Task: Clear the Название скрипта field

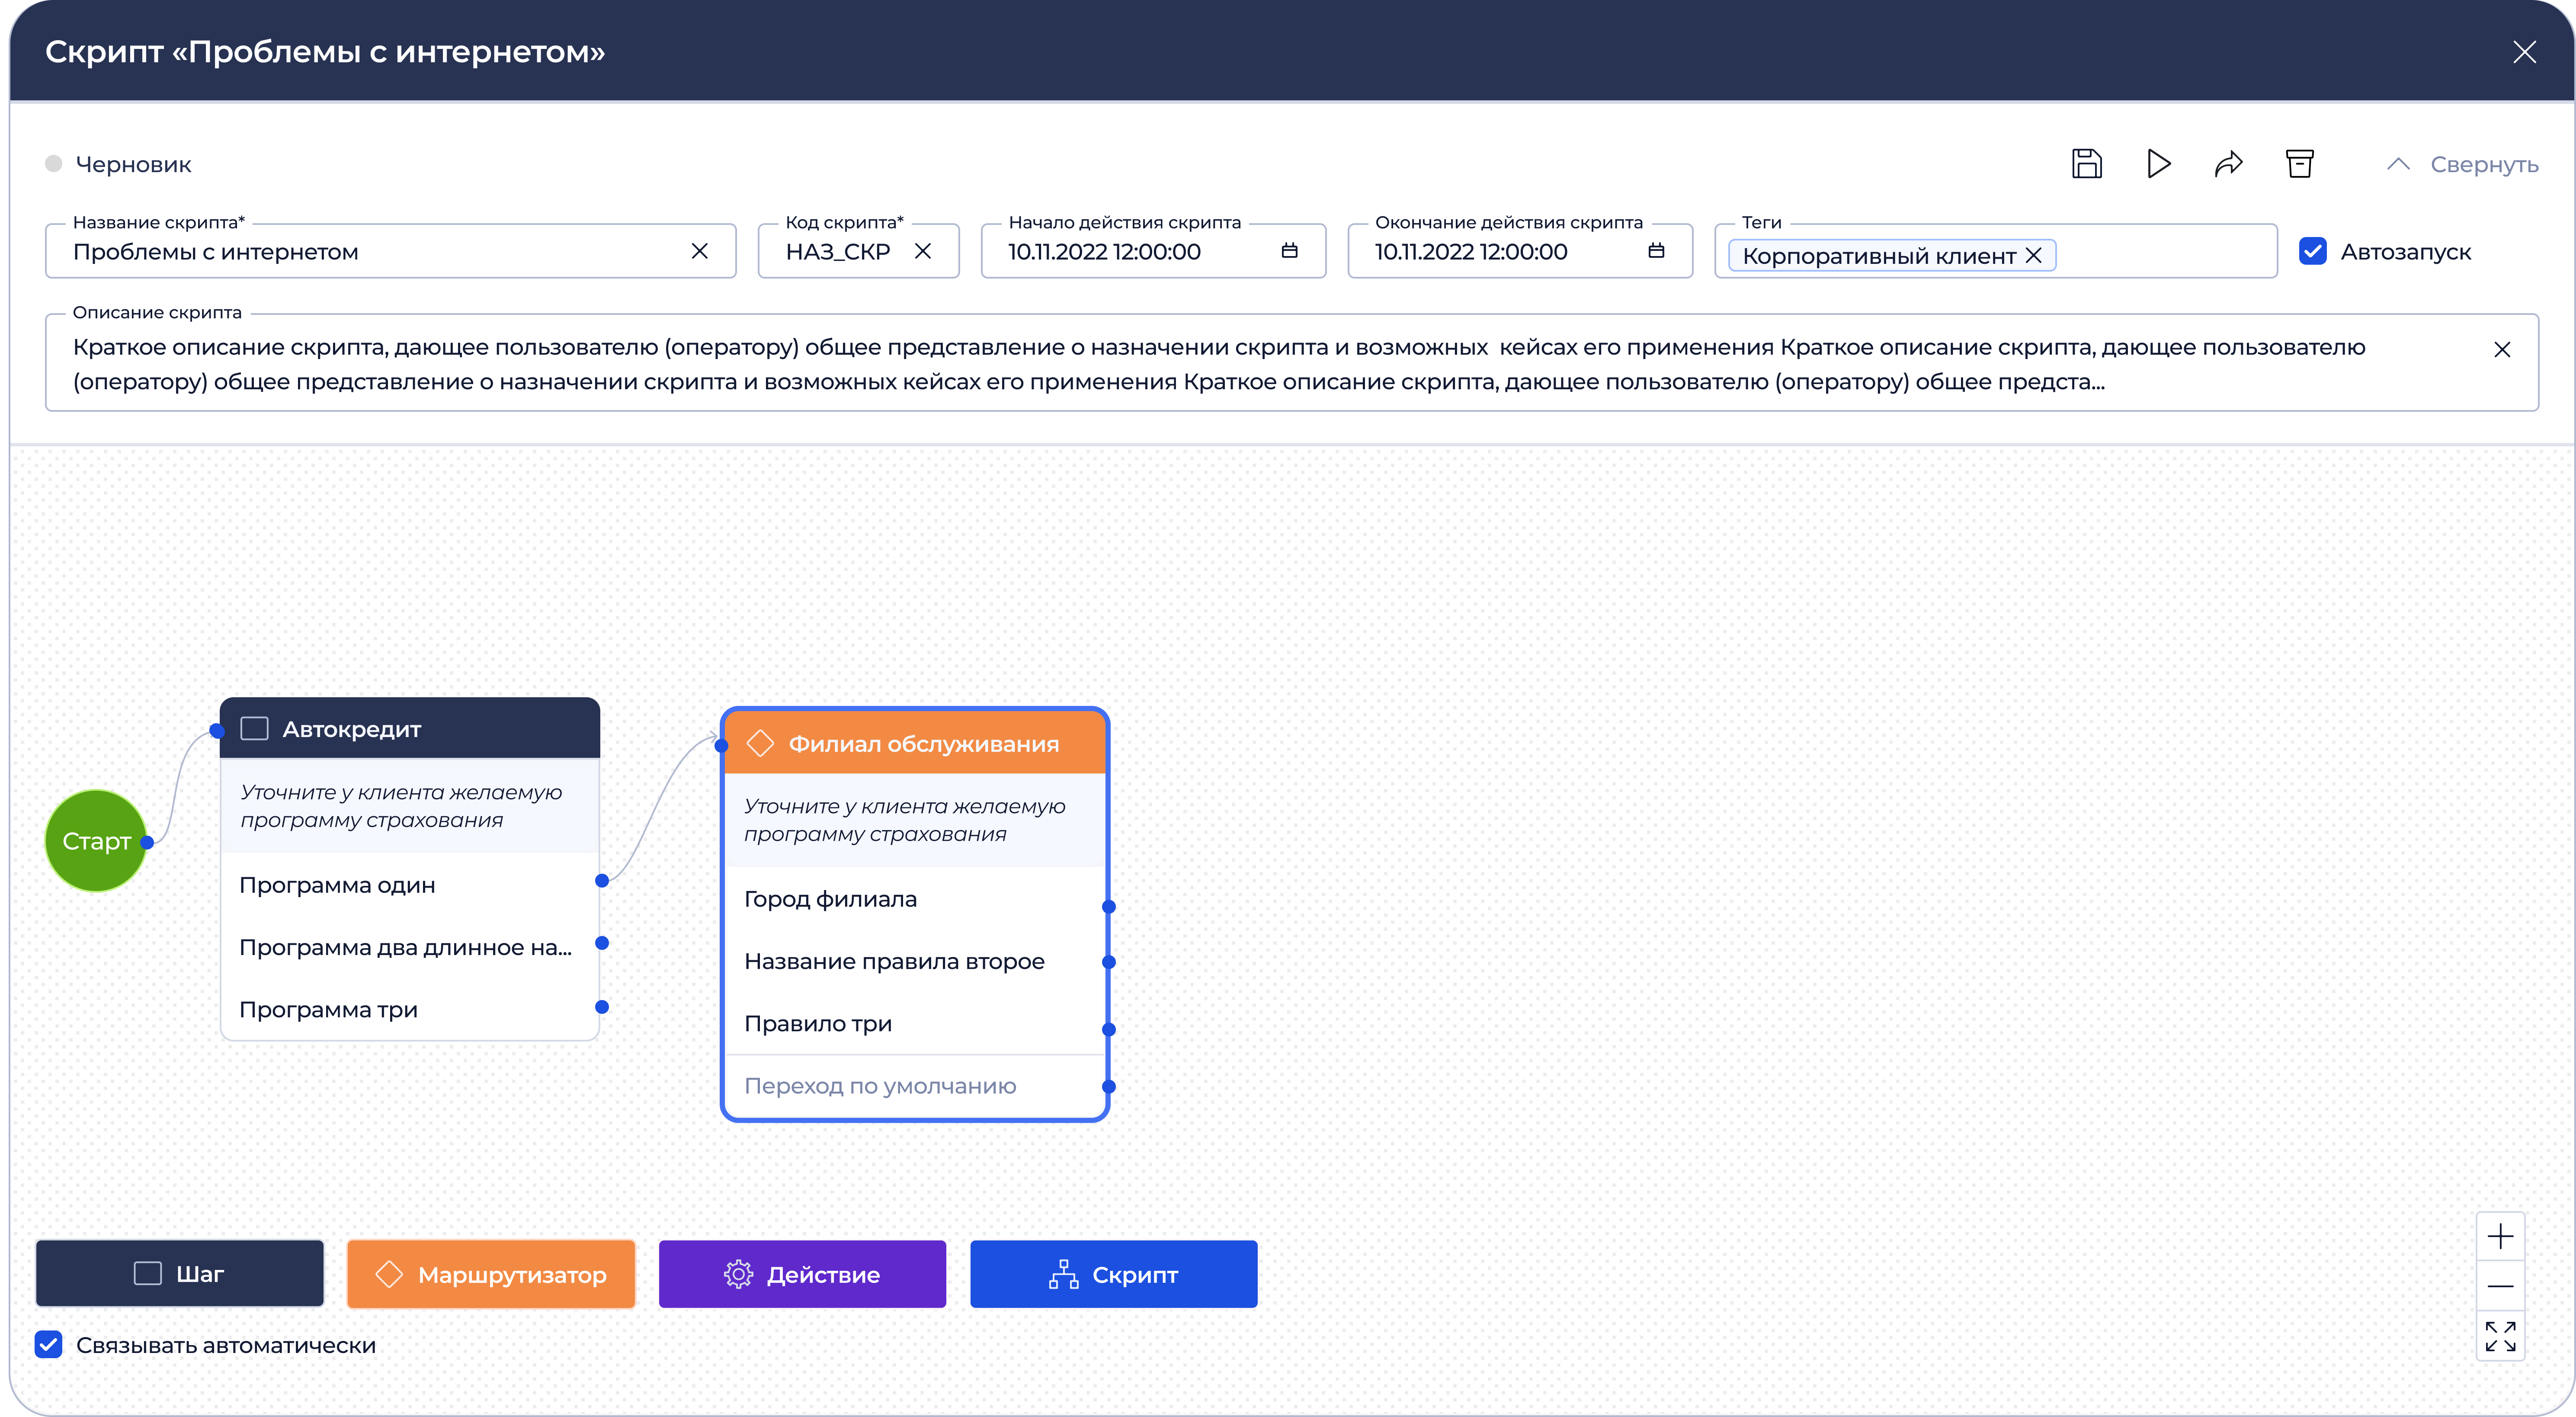Action: [x=699, y=251]
